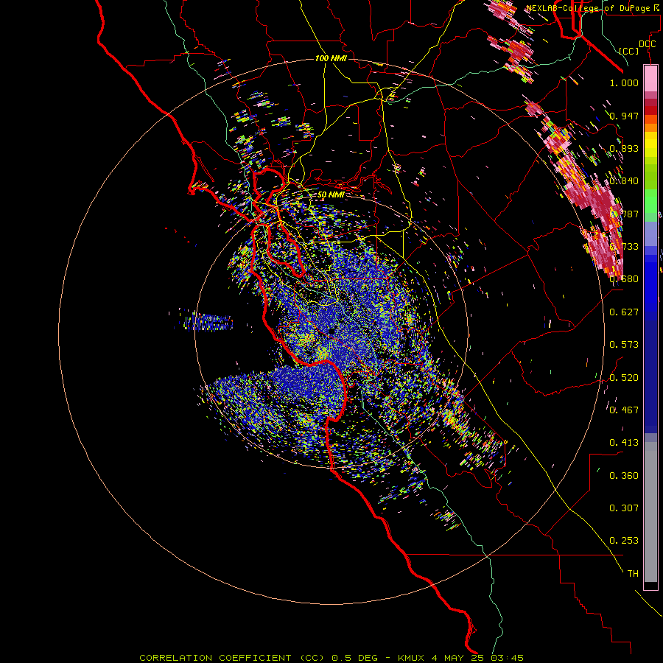Select the 0.733 legend value
Screen dimensions: 663x663
[x=624, y=247]
